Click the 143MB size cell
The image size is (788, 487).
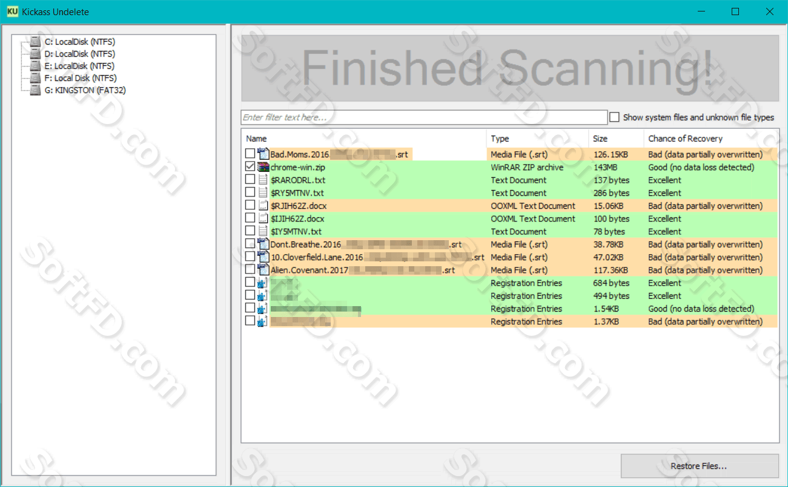(606, 167)
